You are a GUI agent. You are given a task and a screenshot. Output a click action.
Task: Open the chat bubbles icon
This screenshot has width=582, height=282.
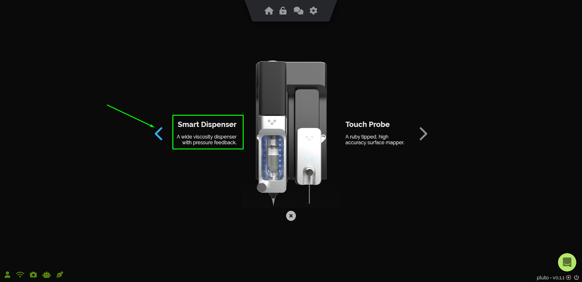click(x=298, y=11)
